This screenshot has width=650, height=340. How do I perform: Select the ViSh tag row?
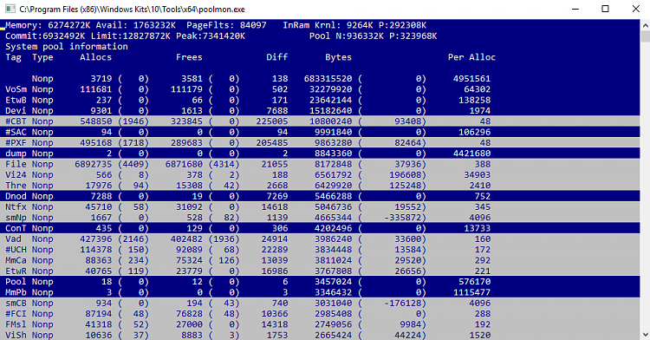pos(320,335)
